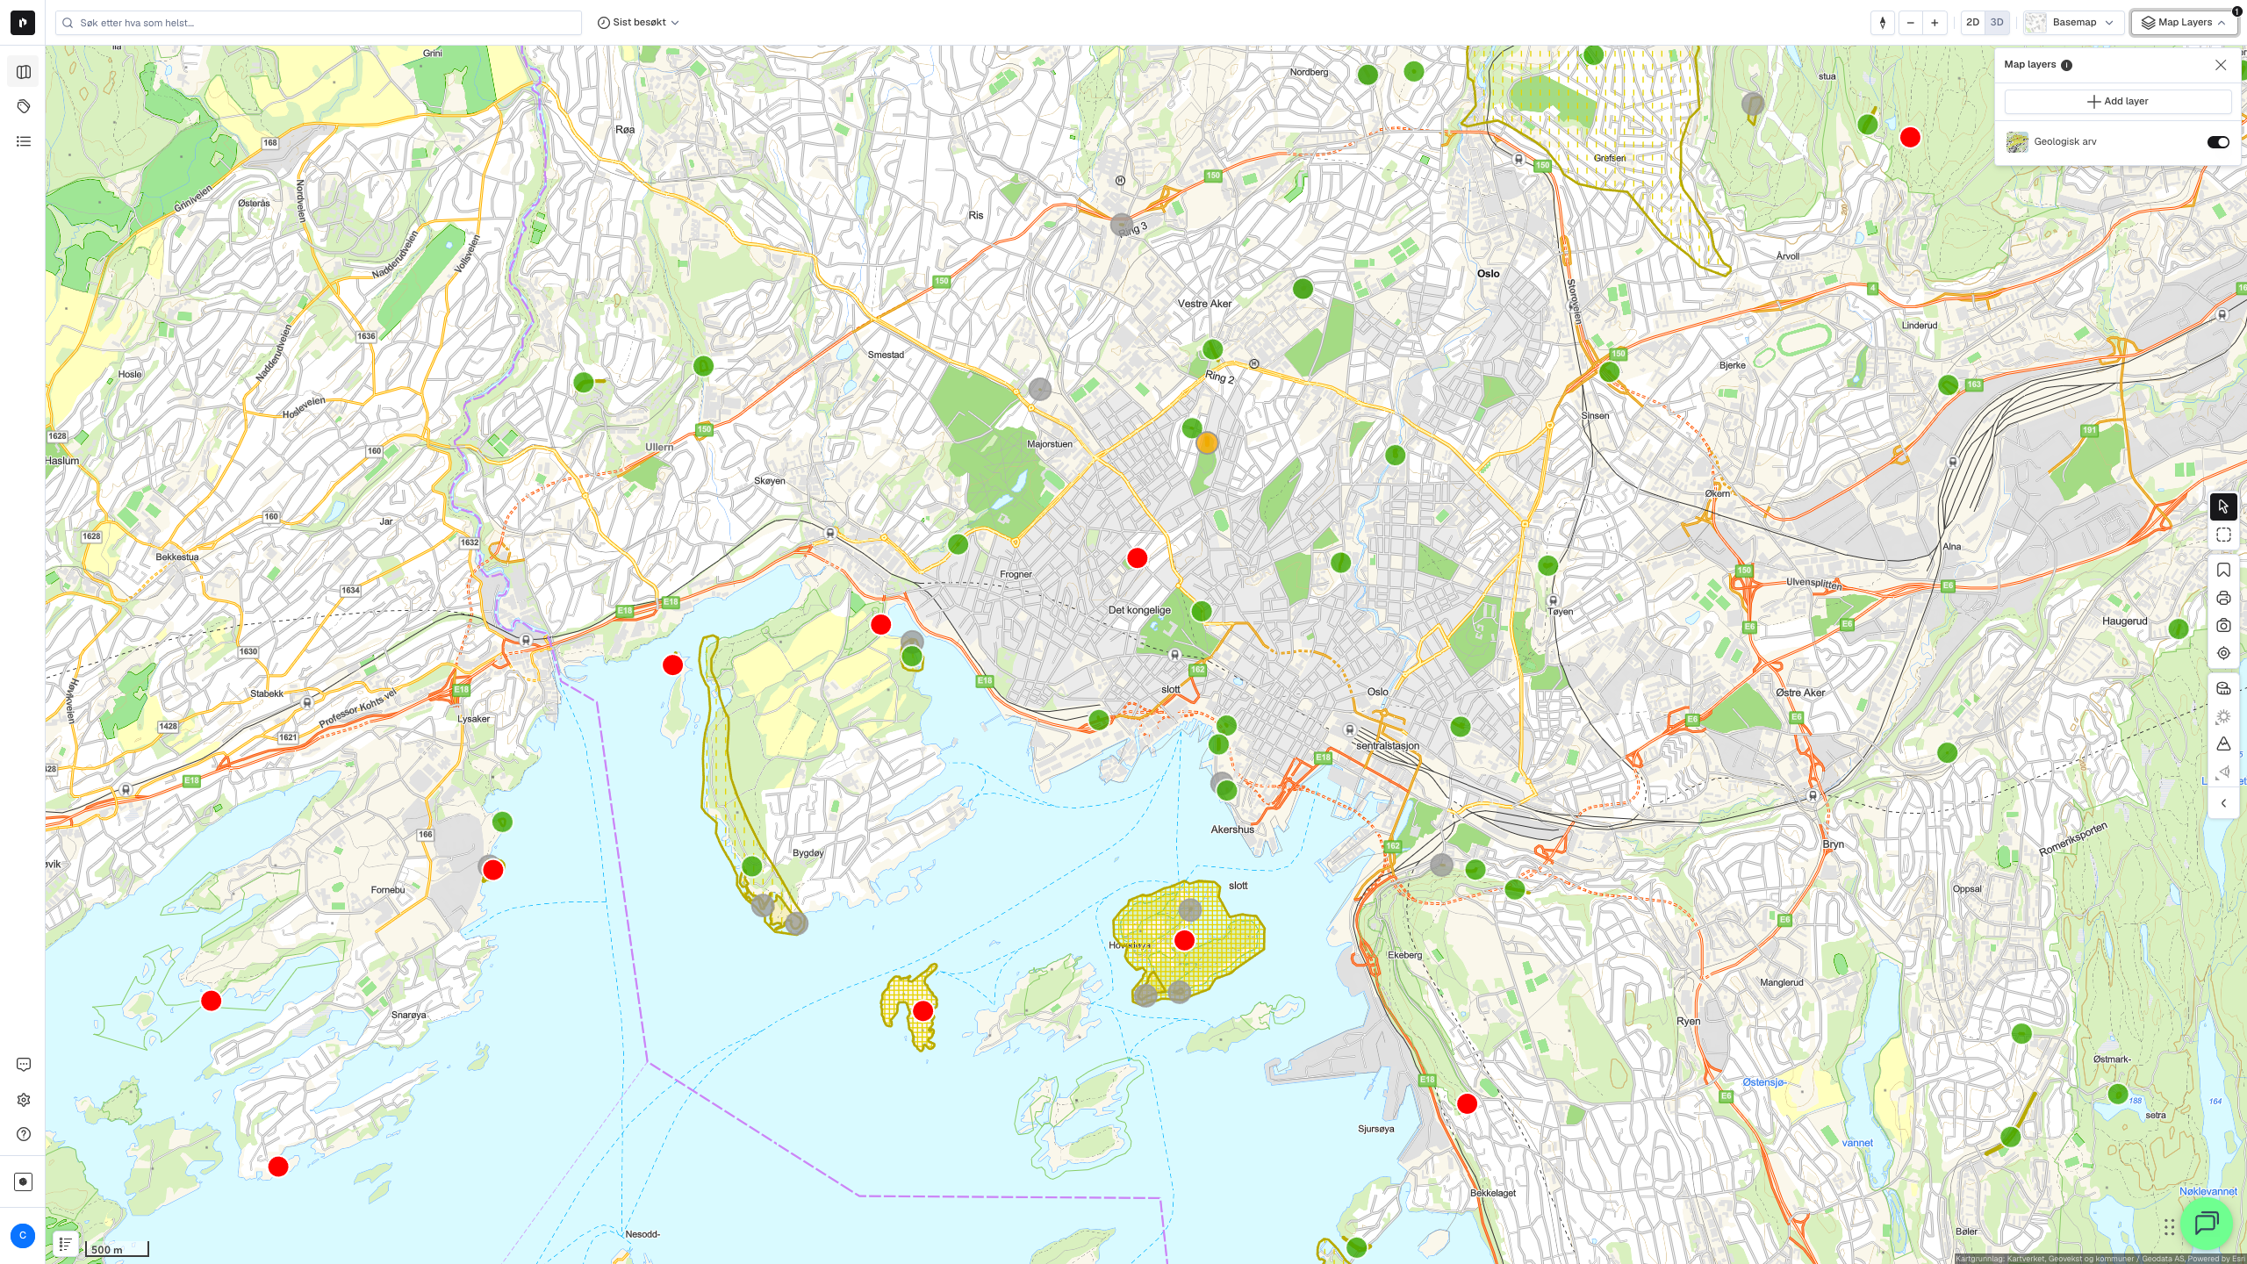The image size is (2247, 1264).
Task: Click the app logo in the top corner
Action: (x=23, y=23)
